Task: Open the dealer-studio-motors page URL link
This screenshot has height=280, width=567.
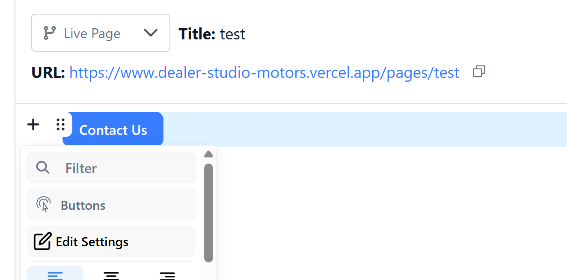Action: coord(264,73)
